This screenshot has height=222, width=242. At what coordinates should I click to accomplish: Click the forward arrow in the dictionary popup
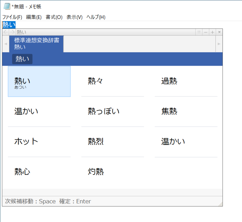[12, 32]
